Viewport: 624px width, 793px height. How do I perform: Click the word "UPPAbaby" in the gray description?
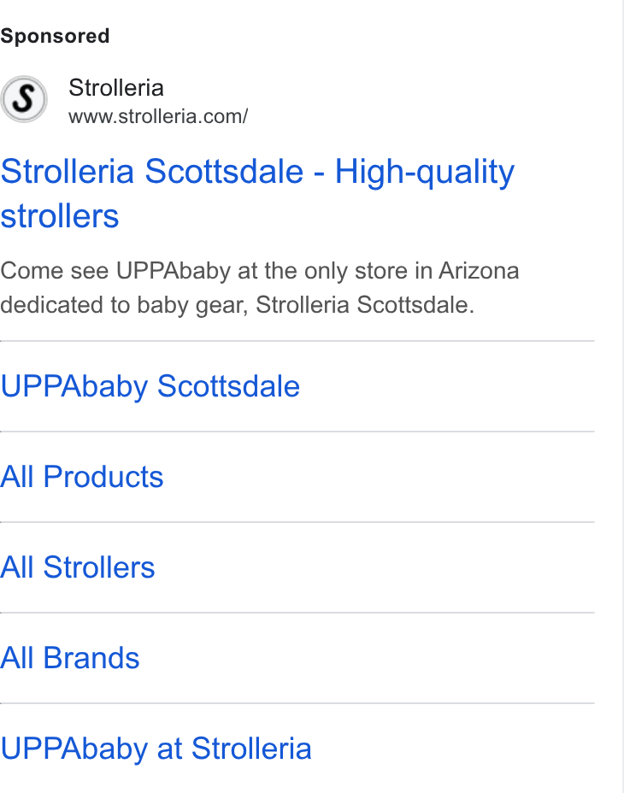174,271
